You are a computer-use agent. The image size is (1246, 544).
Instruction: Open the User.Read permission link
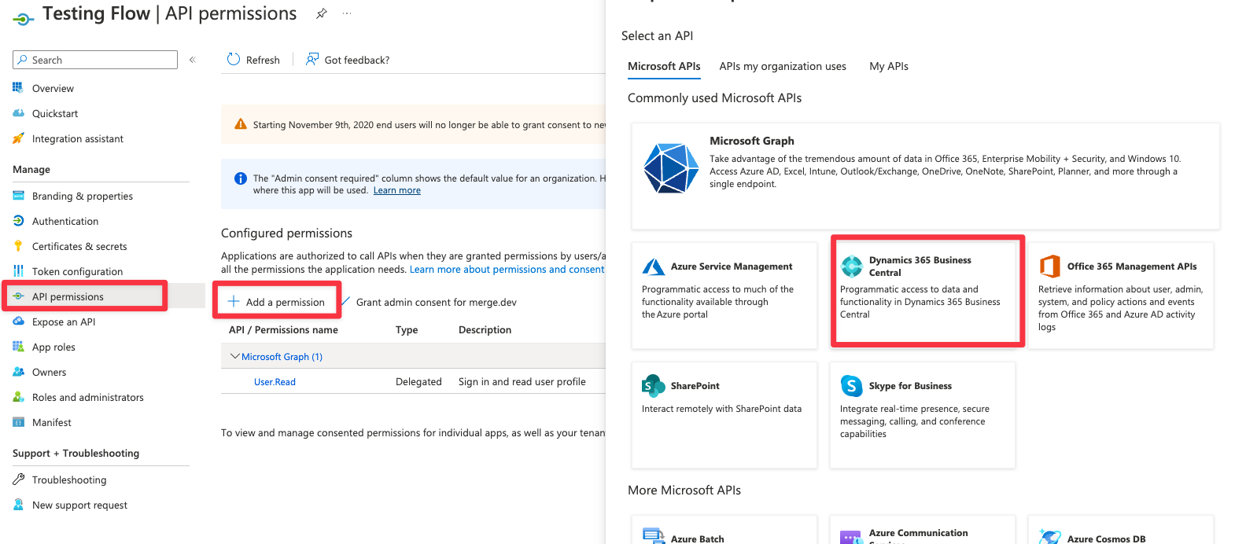tap(275, 382)
